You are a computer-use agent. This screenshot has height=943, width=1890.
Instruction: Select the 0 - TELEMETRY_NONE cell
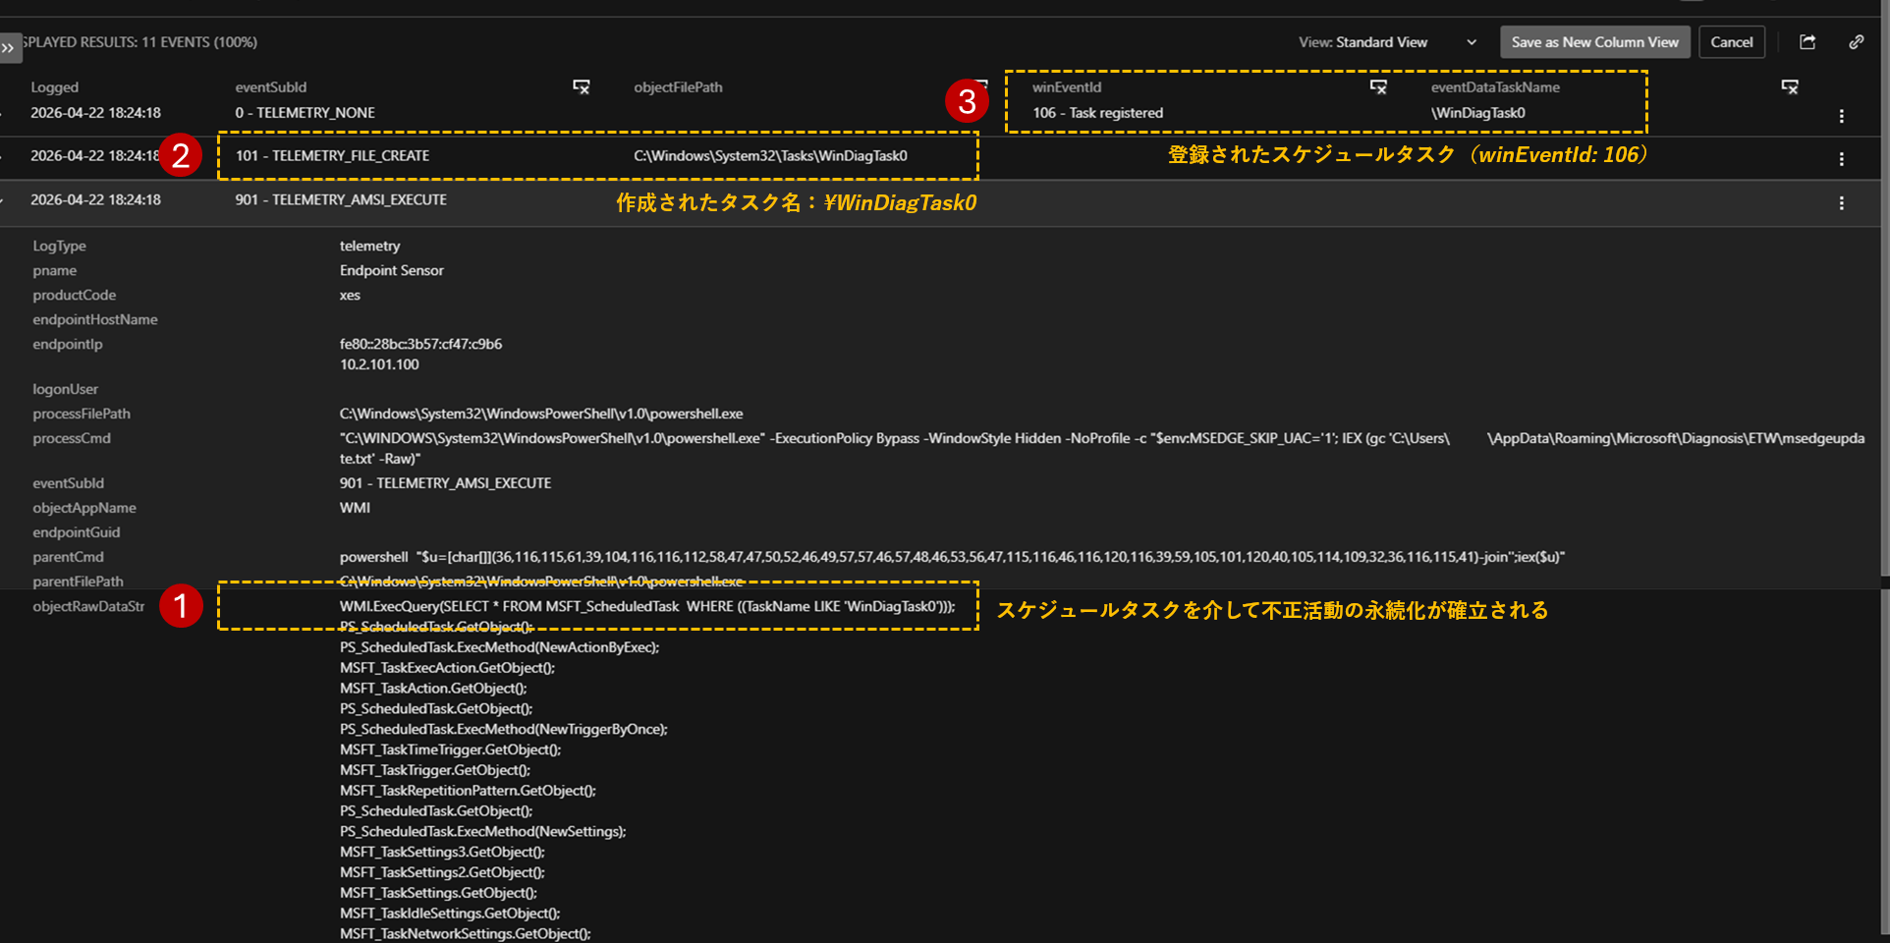(x=305, y=113)
